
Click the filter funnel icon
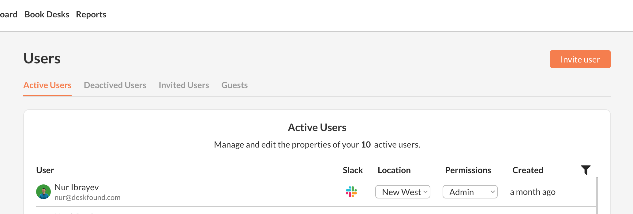point(586,170)
